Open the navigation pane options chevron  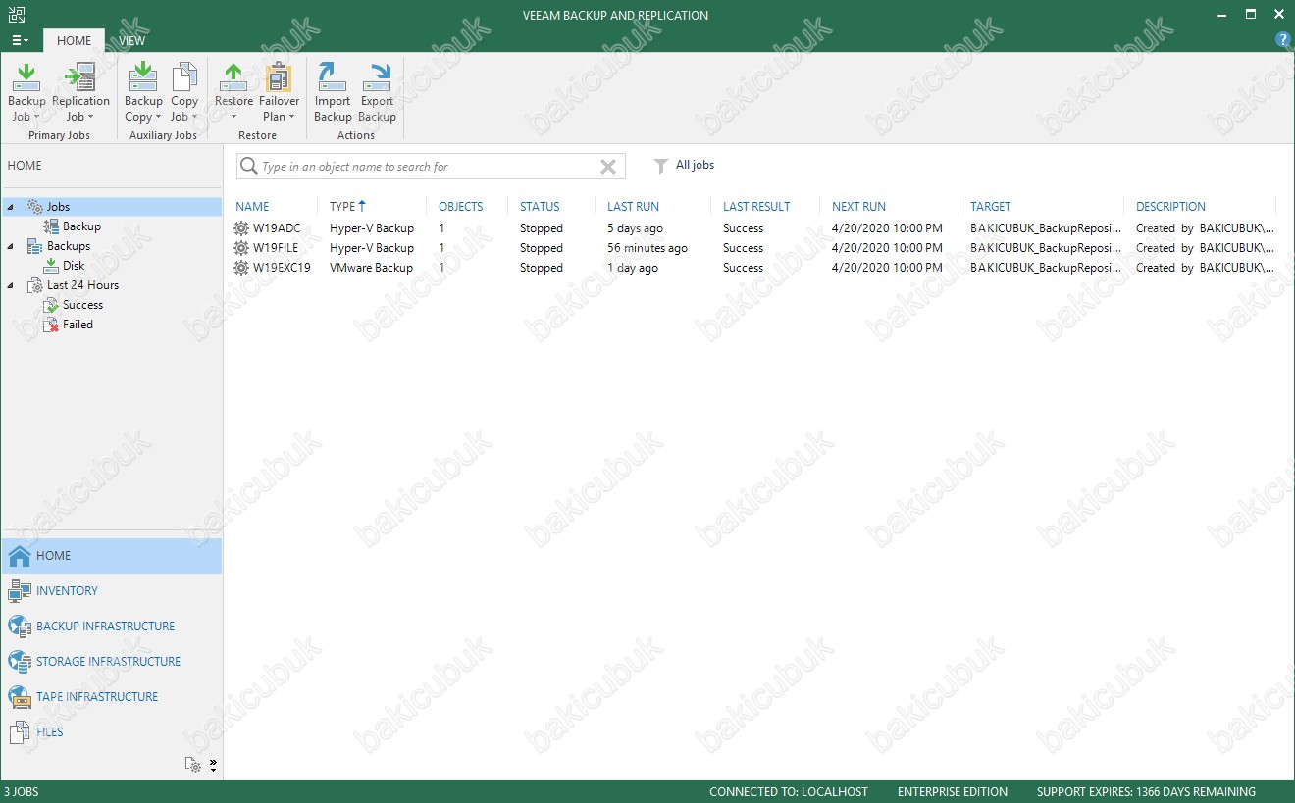(x=214, y=765)
